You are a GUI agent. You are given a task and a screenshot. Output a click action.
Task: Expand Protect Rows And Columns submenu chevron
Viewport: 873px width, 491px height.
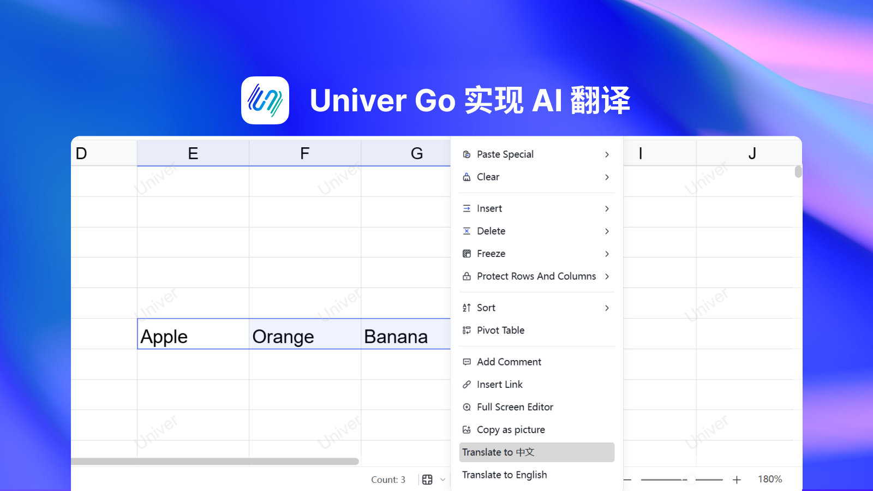(x=607, y=276)
